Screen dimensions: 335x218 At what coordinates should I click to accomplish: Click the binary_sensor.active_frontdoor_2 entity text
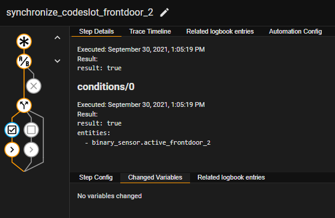151,142
